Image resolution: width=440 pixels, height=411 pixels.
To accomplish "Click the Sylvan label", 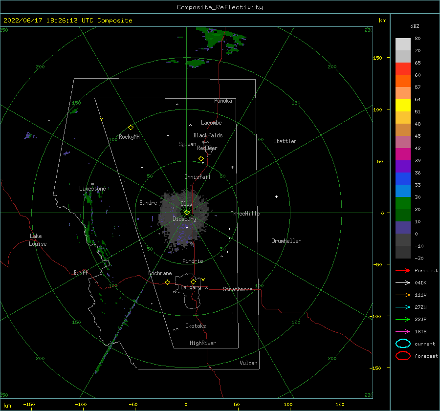I will pos(187,144).
